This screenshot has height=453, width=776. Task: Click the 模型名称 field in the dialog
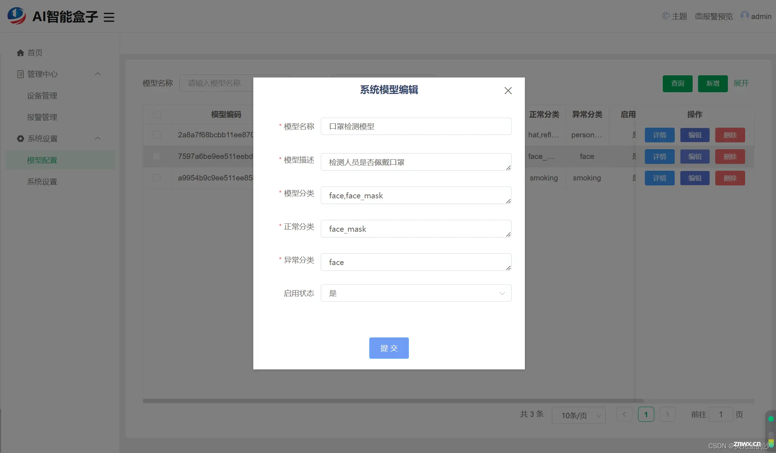pyautogui.click(x=416, y=126)
